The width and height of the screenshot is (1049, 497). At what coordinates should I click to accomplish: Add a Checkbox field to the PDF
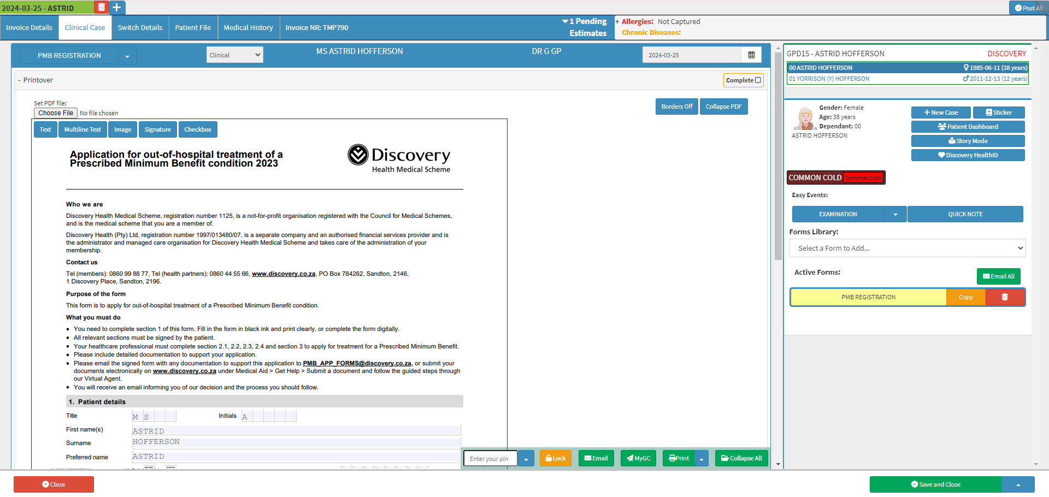tap(198, 129)
